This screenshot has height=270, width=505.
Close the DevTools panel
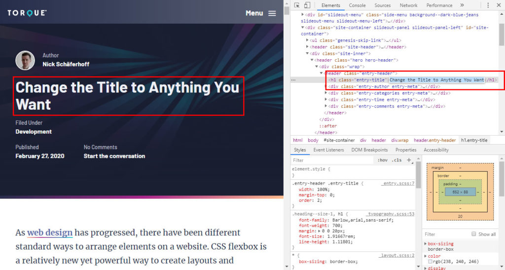[499, 5]
